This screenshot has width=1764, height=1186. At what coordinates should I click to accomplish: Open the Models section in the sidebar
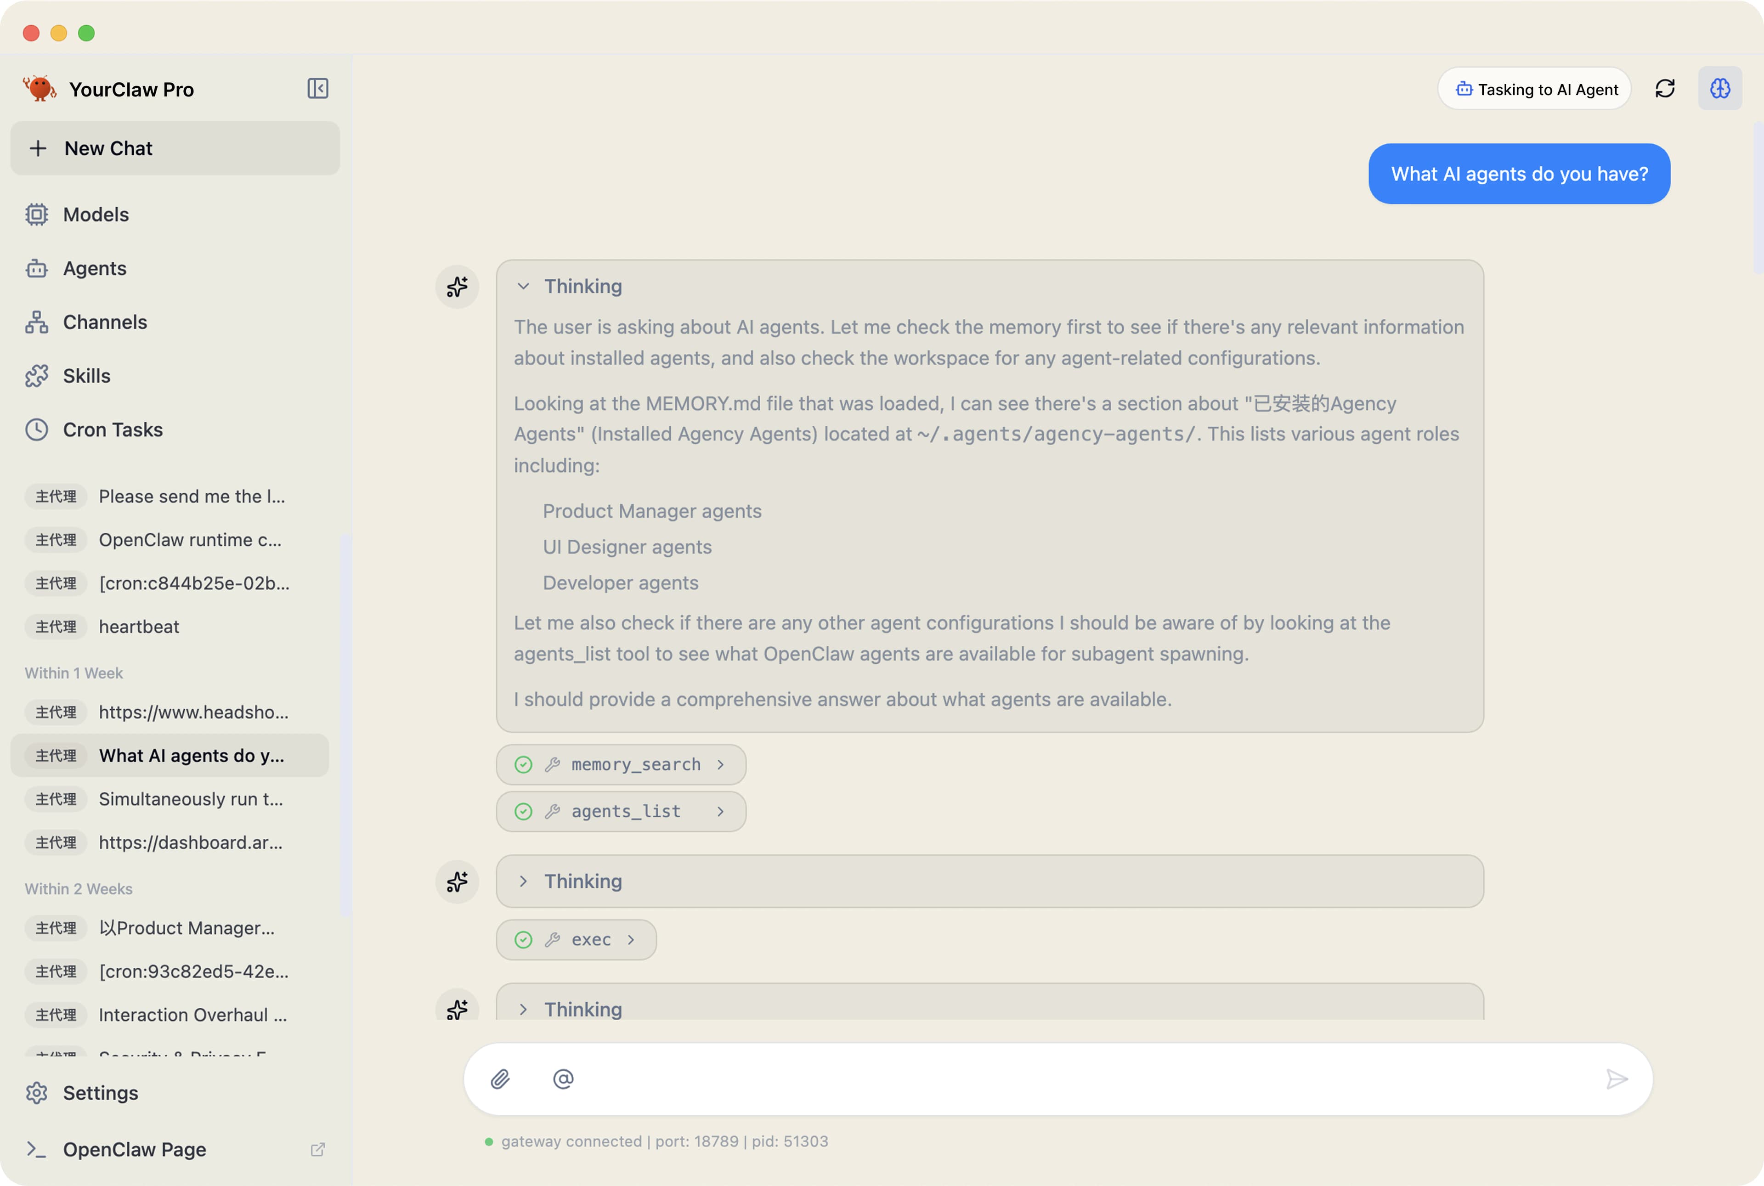pos(96,214)
